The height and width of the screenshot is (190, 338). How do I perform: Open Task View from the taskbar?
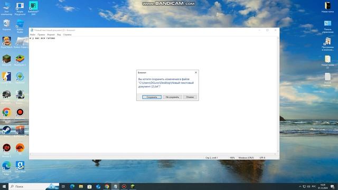pos(63,186)
